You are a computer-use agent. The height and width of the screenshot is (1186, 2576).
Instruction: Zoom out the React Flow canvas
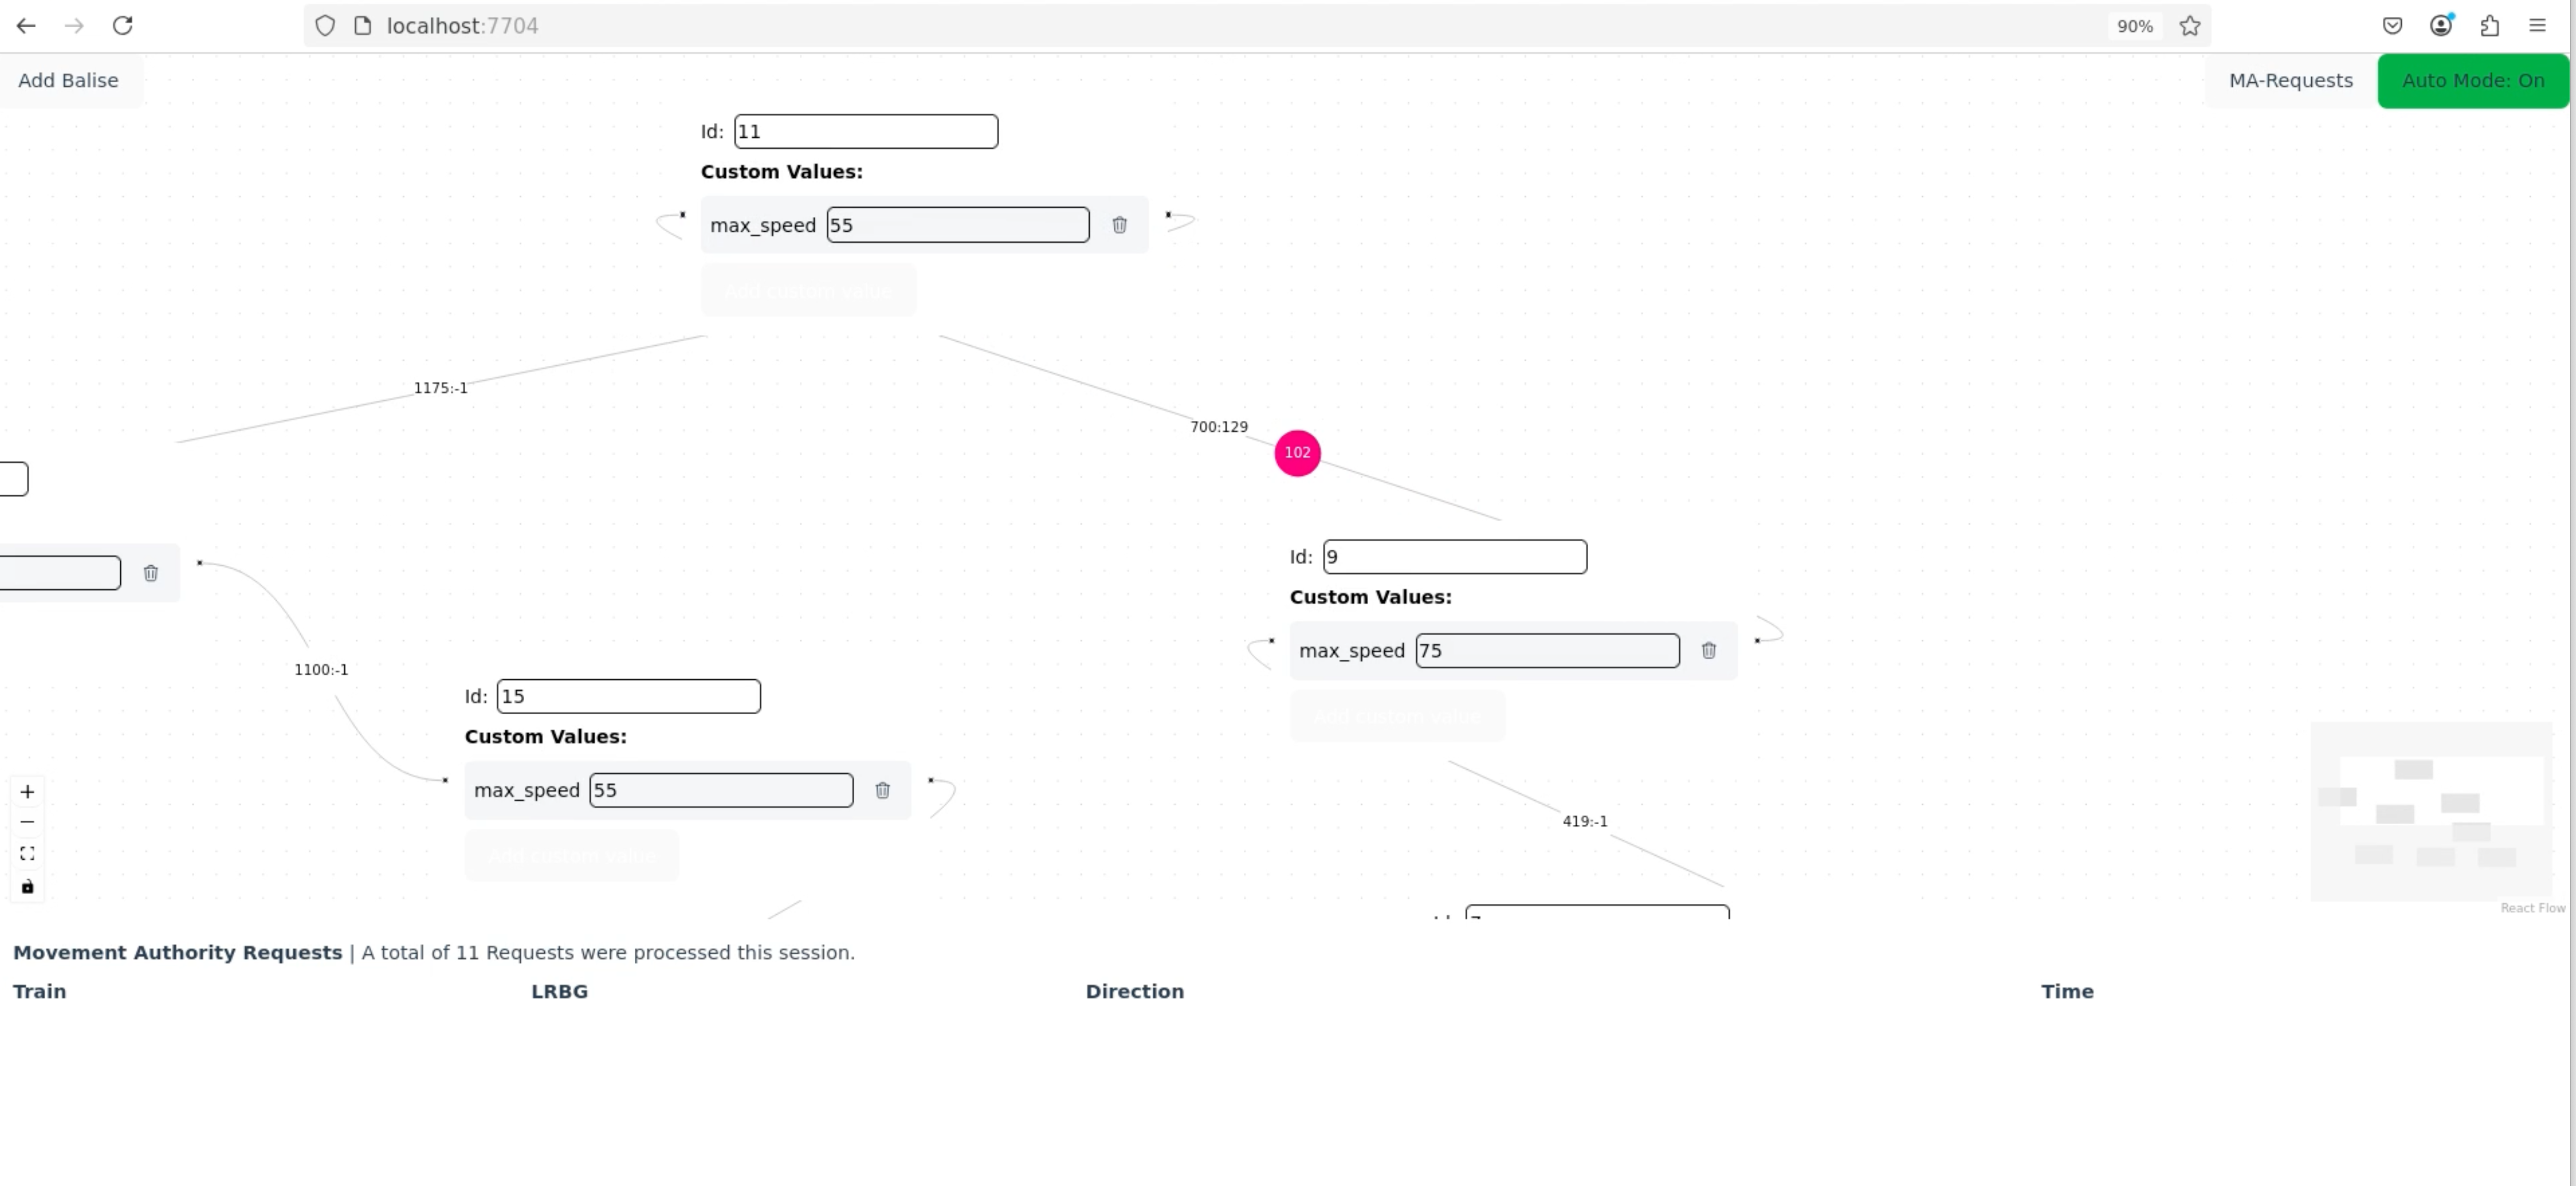pos(27,822)
